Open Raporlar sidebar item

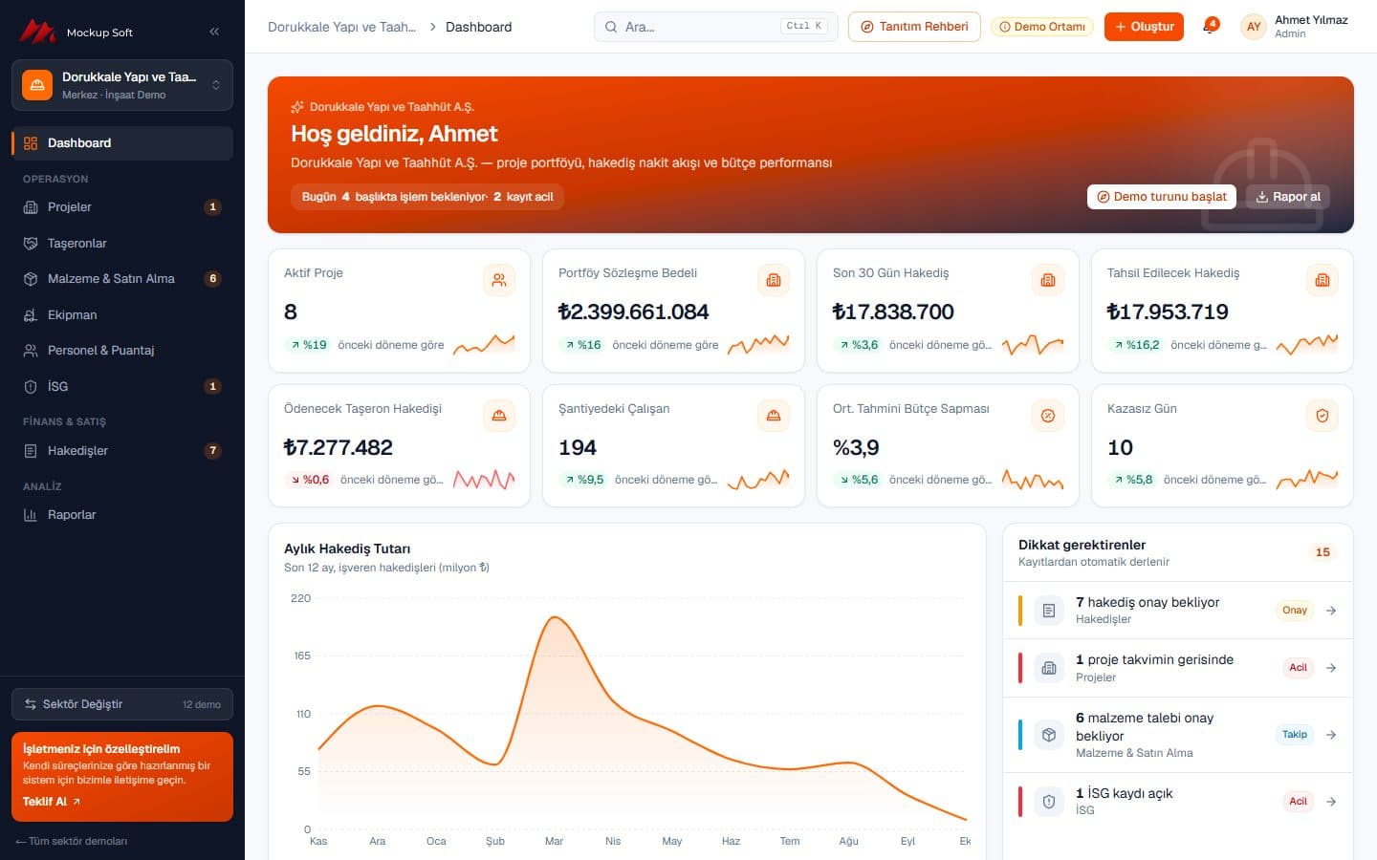(122, 515)
